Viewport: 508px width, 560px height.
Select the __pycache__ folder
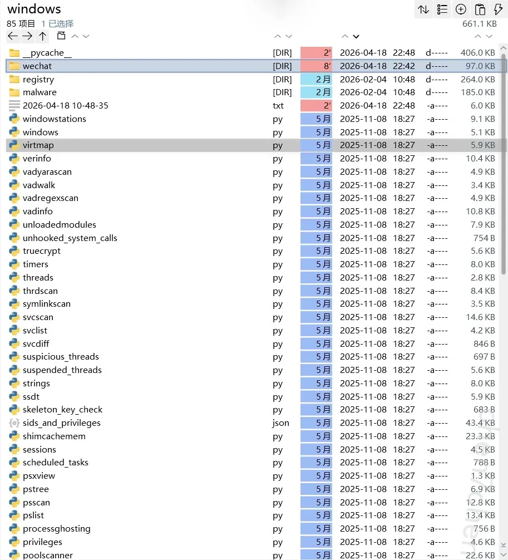tap(47, 53)
